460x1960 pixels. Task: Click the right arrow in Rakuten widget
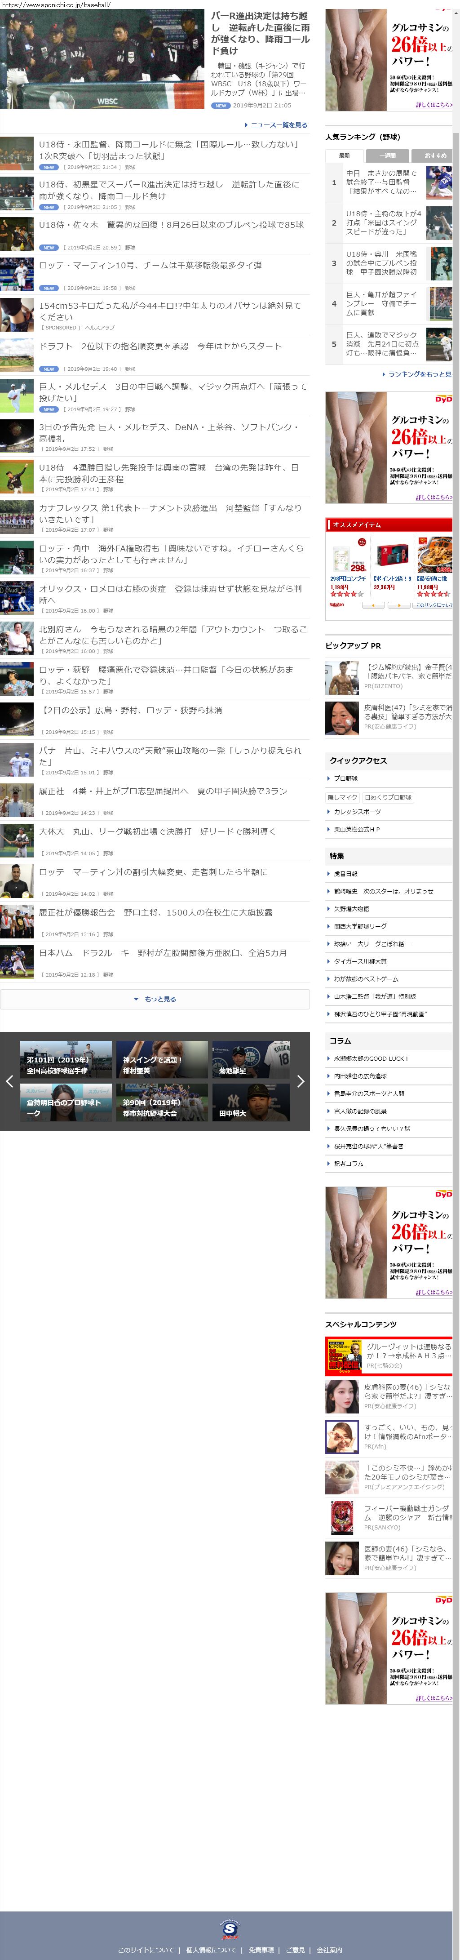(x=398, y=605)
